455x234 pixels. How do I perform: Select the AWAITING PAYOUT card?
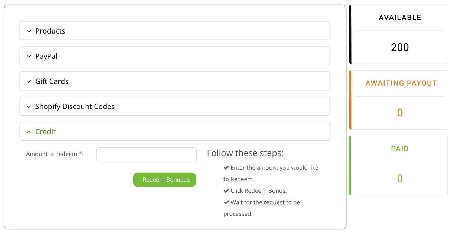[x=399, y=100]
